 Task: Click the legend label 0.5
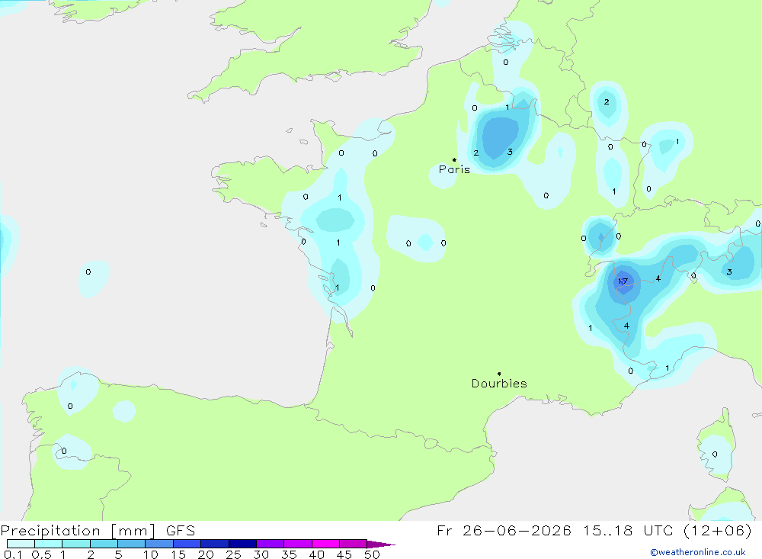pyautogui.click(x=41, y=554)
